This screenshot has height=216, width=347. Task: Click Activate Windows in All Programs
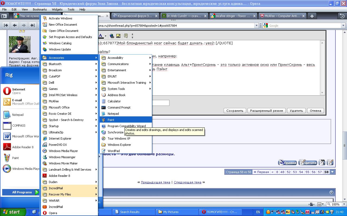click(69, 18)
